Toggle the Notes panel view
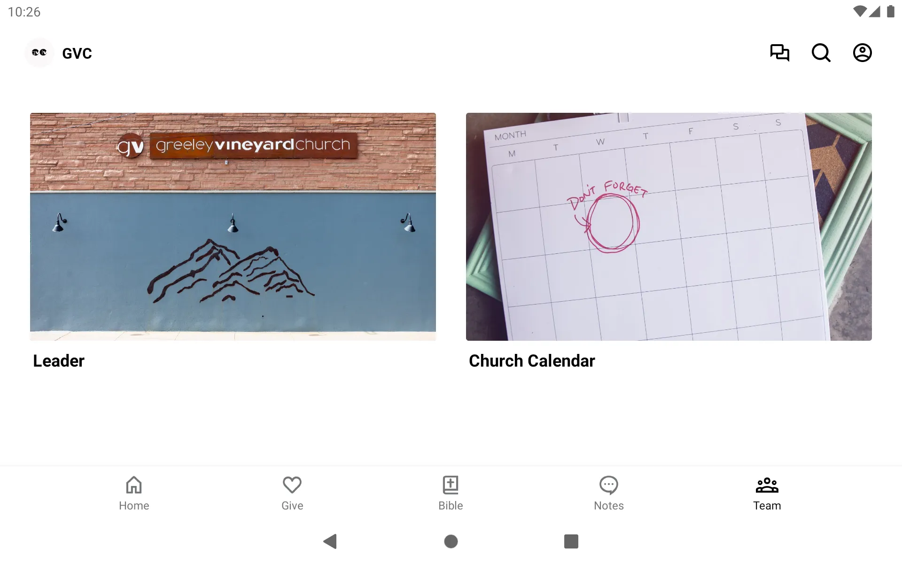 tap(608, 493)
